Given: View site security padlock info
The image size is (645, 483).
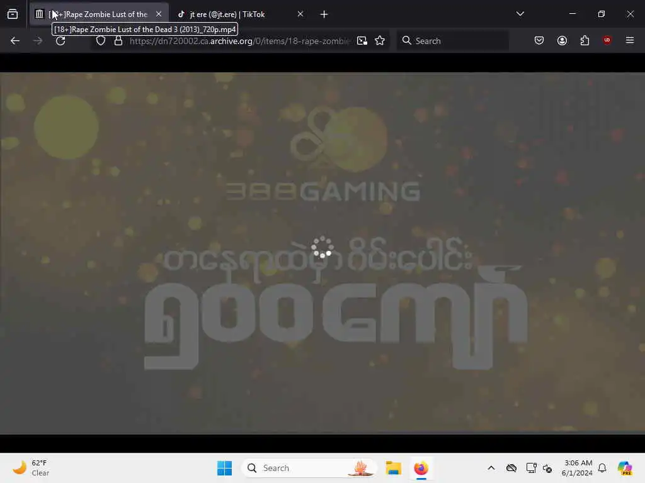Looking at the screenshot, I should 118,41.
